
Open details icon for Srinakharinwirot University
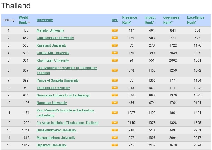pyautogui.click(x=114, y=130)
